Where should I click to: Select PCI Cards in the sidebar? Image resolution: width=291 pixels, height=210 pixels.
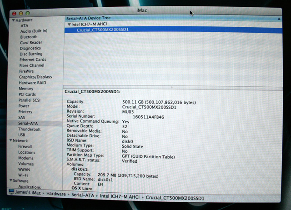(27, 95)
